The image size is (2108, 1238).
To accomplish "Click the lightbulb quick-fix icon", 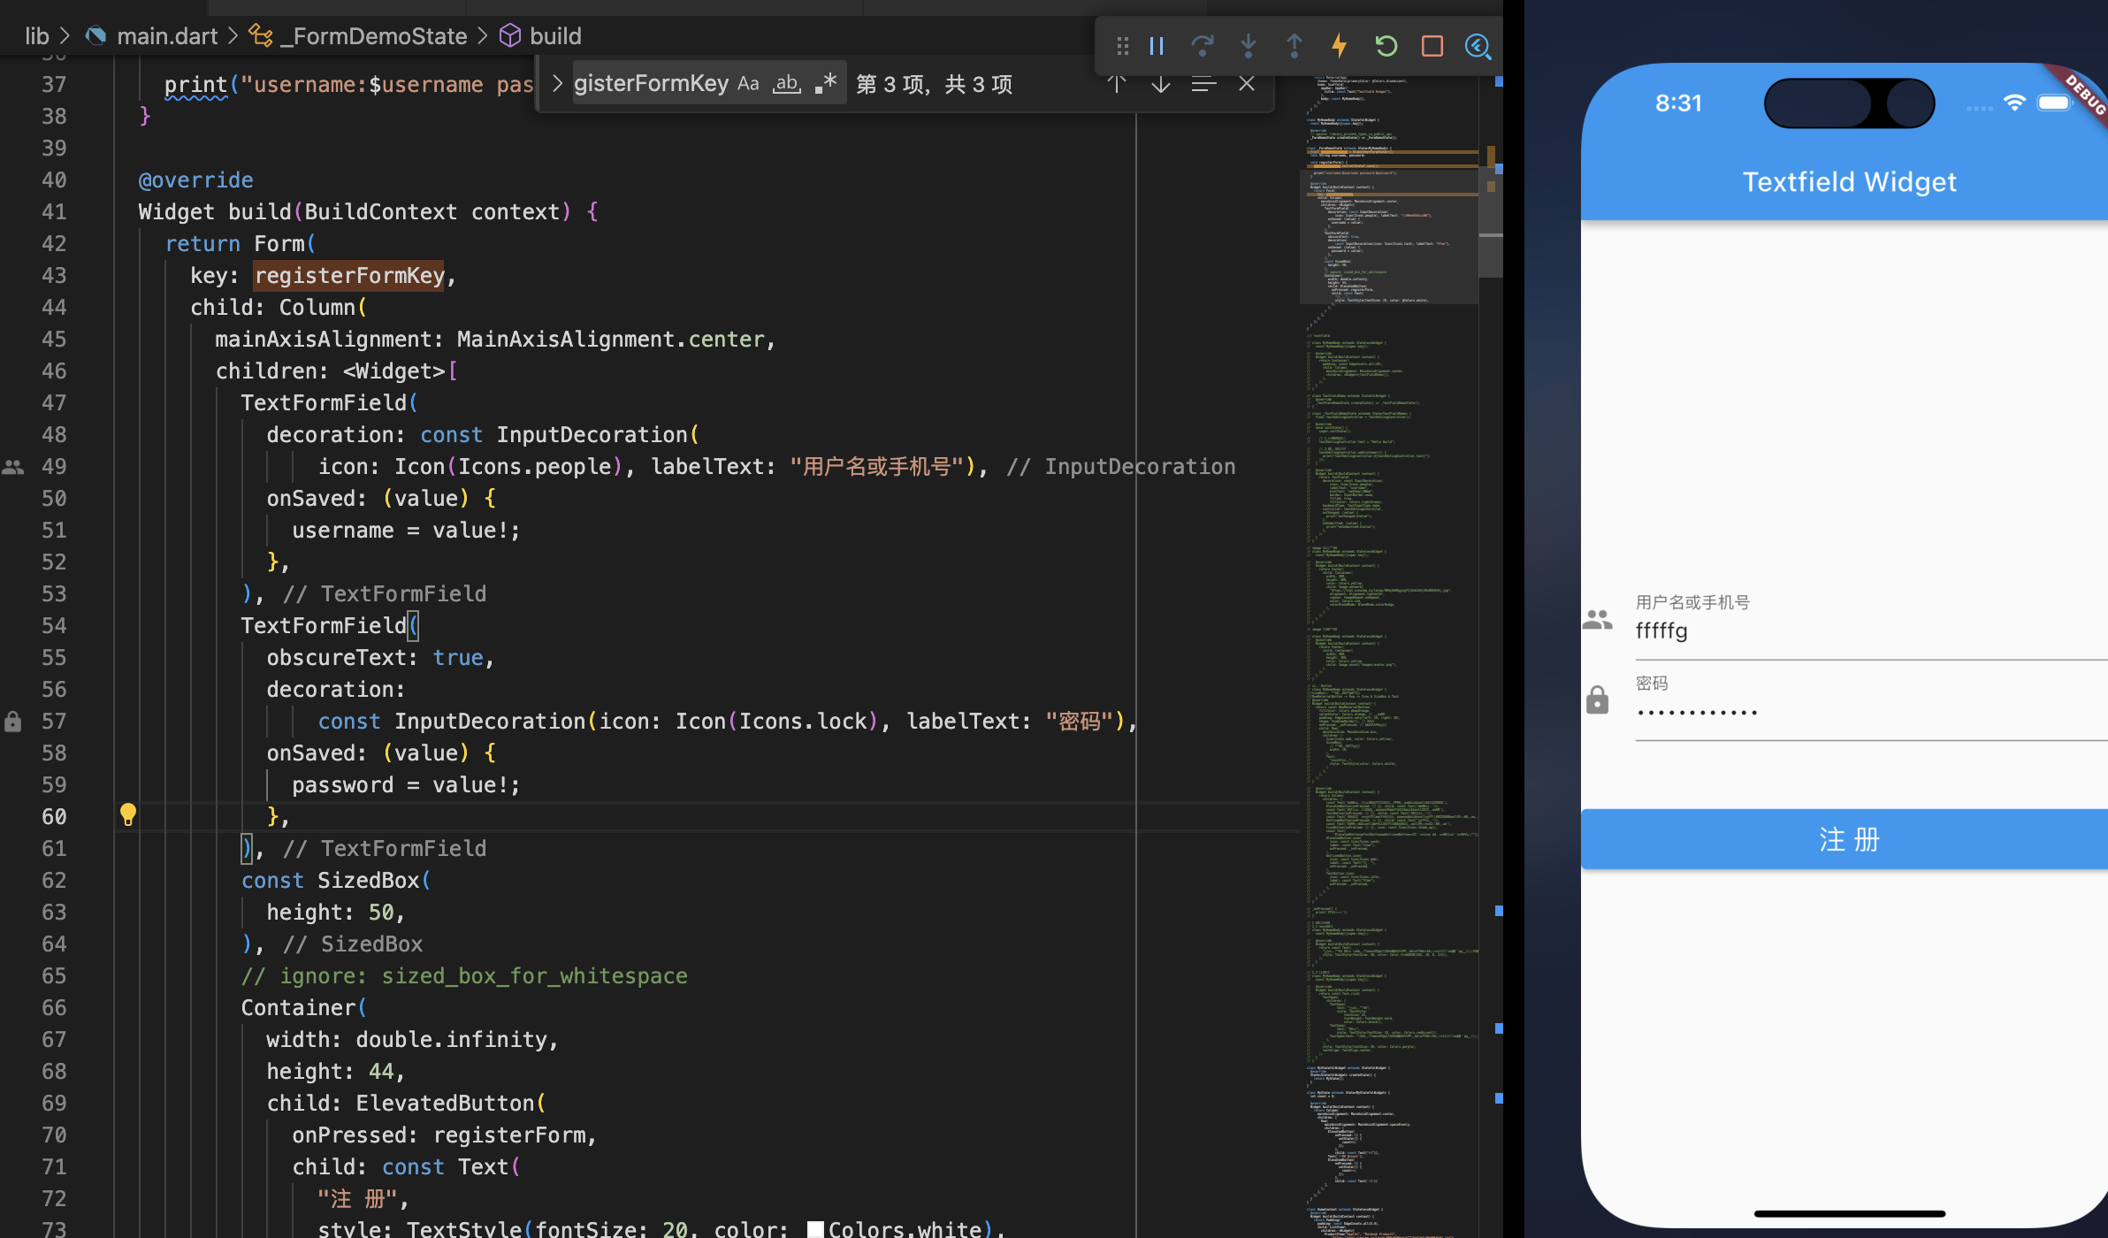I will [x=128, y=814].
